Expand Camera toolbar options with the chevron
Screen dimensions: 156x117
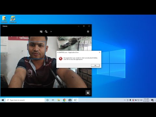51,32
